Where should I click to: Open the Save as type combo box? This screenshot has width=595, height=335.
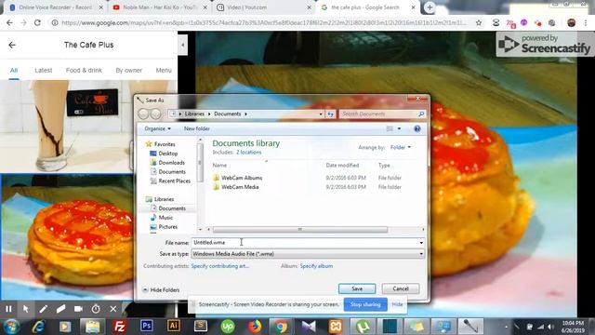[x=308, y=254]
